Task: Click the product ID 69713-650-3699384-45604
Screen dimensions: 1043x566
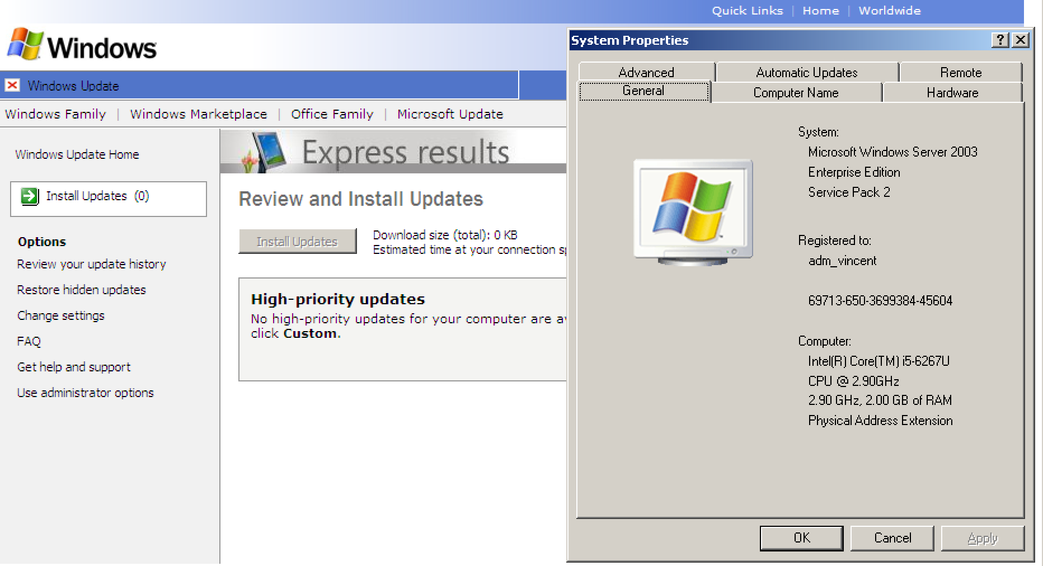Action: pos(880,301)
